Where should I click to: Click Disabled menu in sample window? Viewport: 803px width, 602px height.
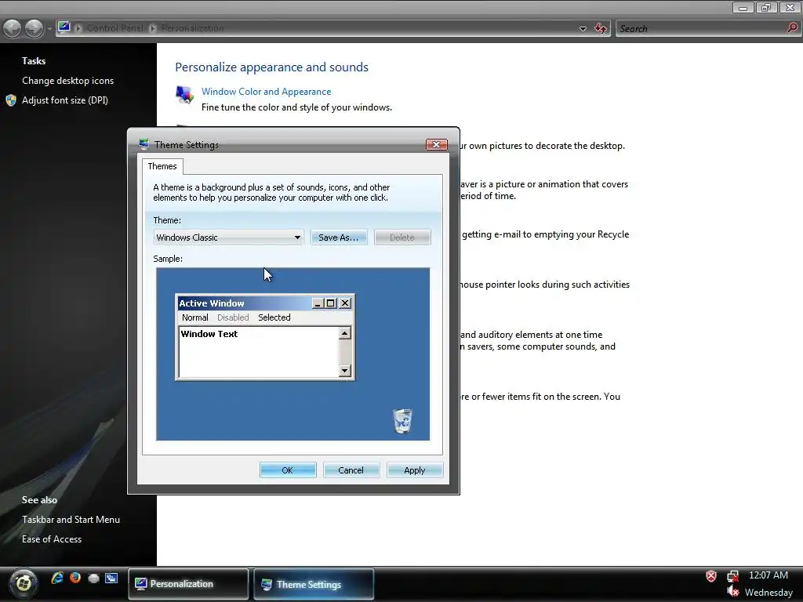(x=233, y=317)
